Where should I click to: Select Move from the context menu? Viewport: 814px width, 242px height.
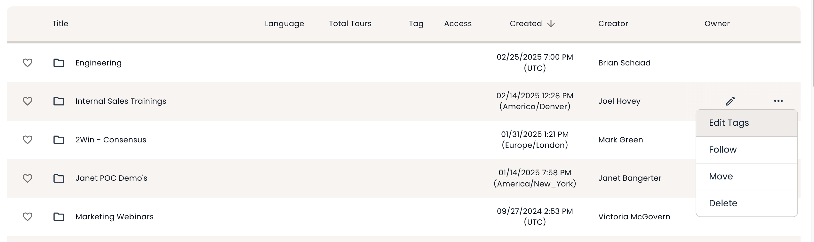(x=721, y=177)
